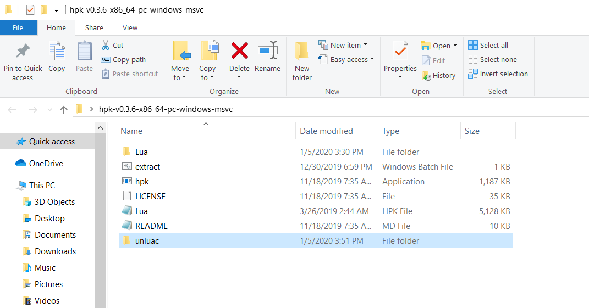
Task: Click navigation pane scroll up arrow
Action: (100, 128)
